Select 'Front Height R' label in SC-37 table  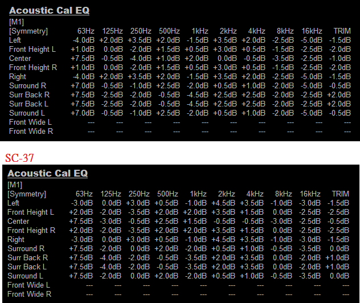click(31, 231)
